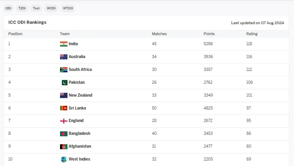Open the India team name link
The height and width of the screenshot is (166, 294).
coord(73,44)
